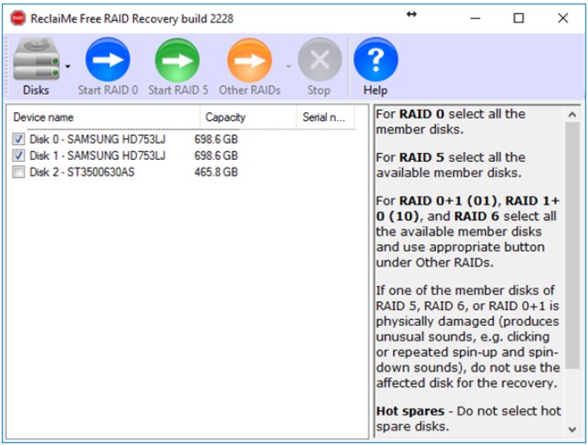Click the 698.6 GB capacity of Disk 0
The height and width of the screenshot is (445, 588).
[x=216, y=139]
